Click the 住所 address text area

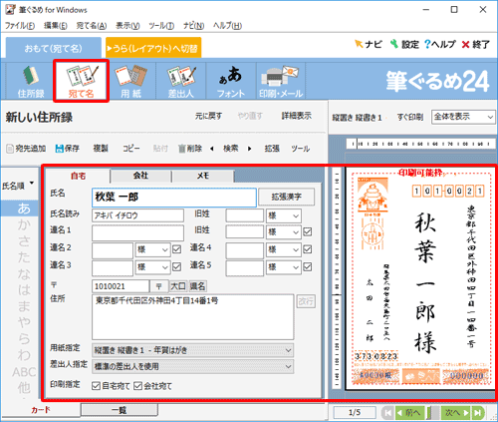(193, 316)
